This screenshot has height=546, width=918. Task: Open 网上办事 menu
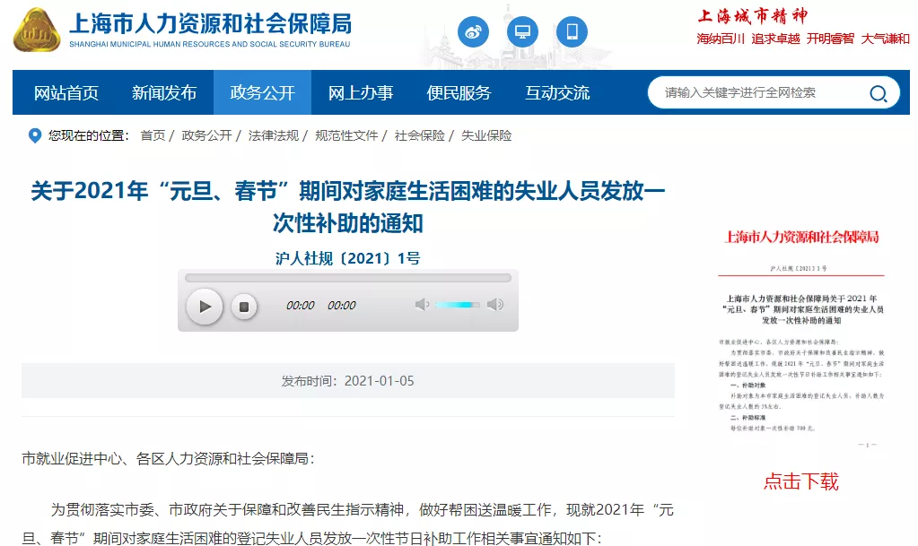361,92
